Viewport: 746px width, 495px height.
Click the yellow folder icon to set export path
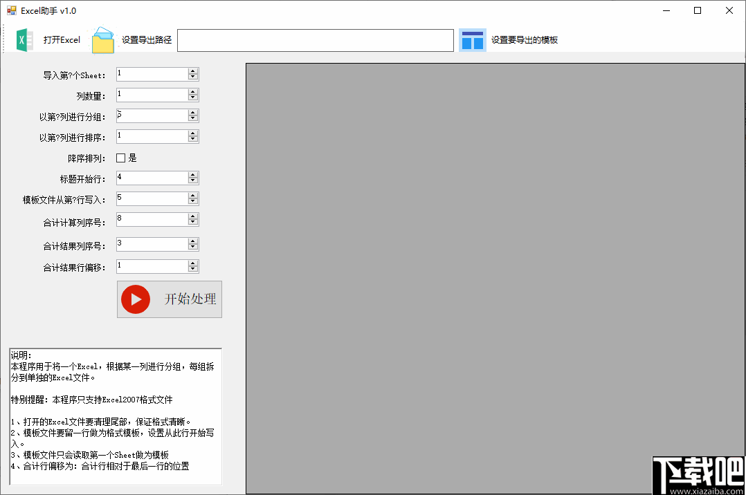(102, 39)
